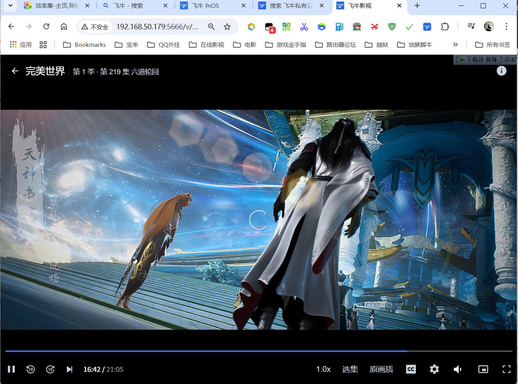Open 应用 apps shortcut
The height and width of the screenshot is (384, 518).
coord(21,45)
